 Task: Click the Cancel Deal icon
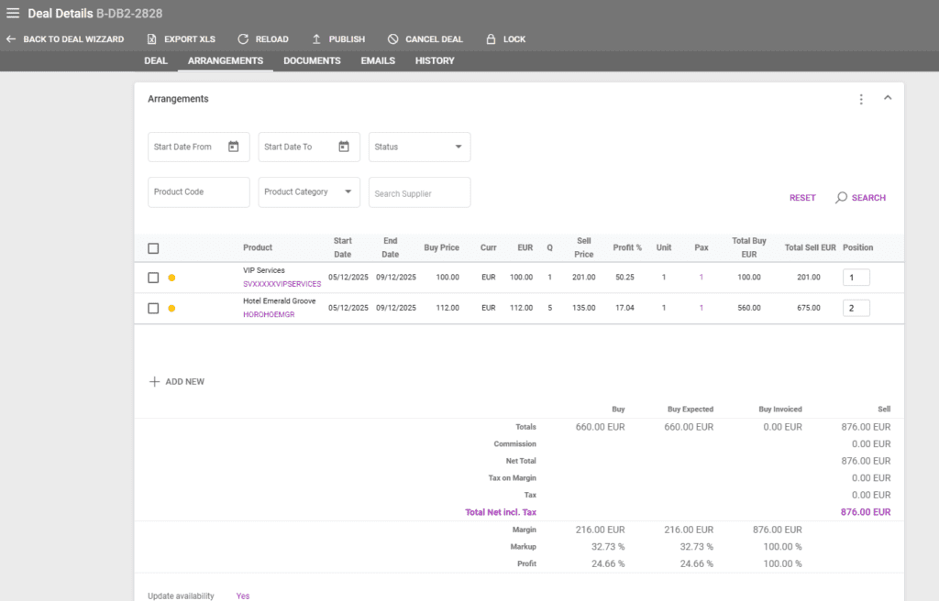pyautogui.click(x=395, y=38)
